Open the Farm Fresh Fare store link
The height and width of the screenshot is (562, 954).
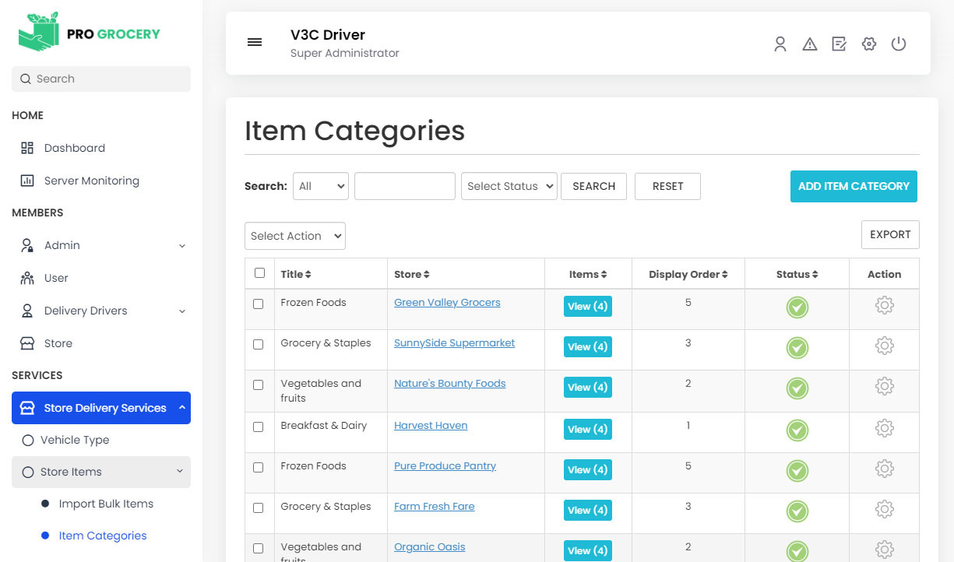tap(435, 507)
